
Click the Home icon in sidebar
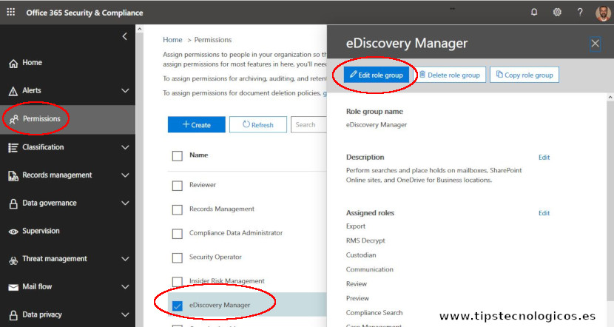click(x=13, y=64)
